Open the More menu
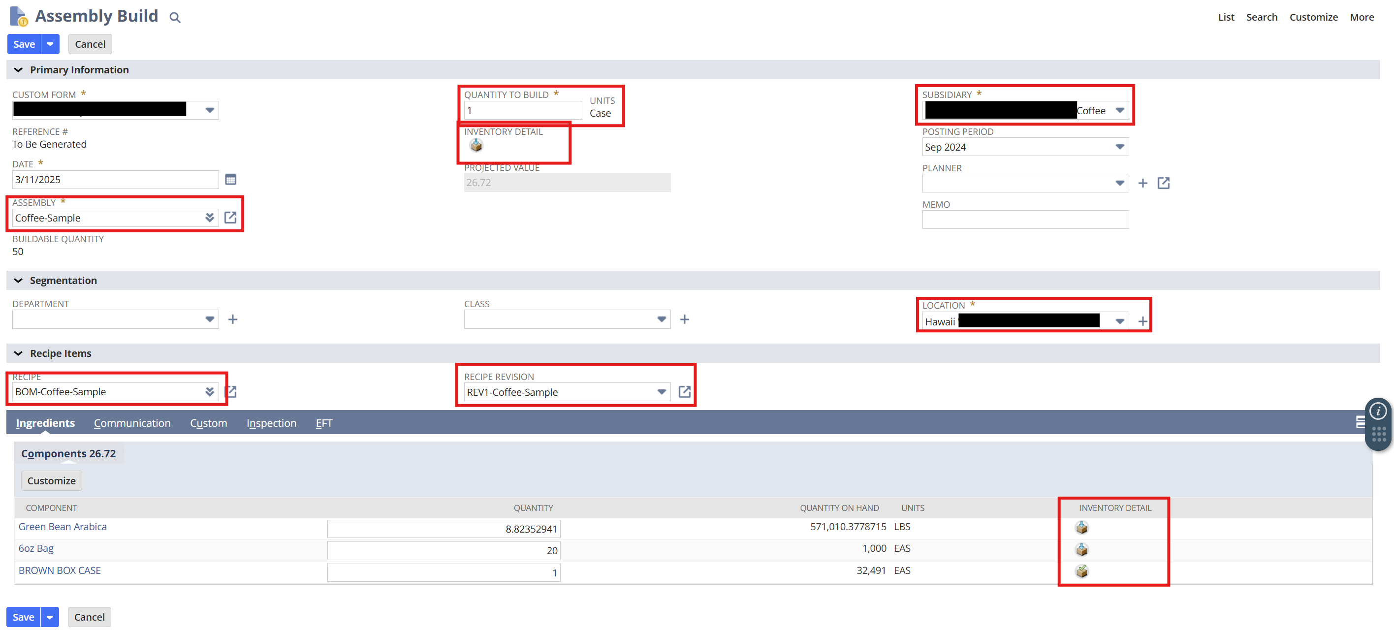Image resolution: width=1394 pixels, height=633 pixels. [1361, 17]
